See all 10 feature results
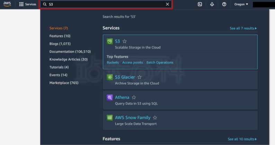Screen dimensions: 275x145 click(x=242, y=139)
